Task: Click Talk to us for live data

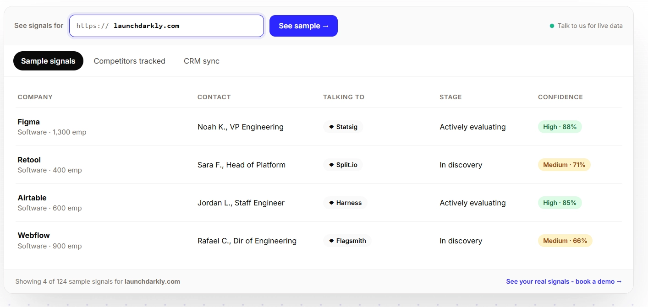Action: pos(590,26)
